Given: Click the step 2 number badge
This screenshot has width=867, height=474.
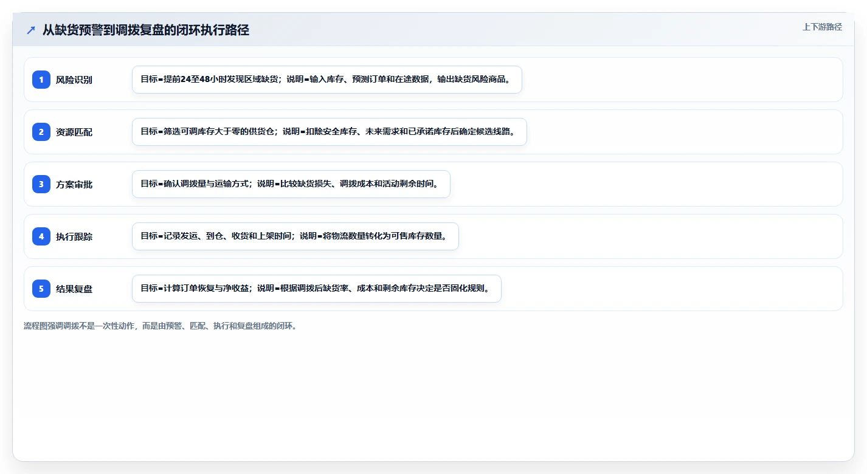Looking at the screenshot, I should tap(41, 132).
